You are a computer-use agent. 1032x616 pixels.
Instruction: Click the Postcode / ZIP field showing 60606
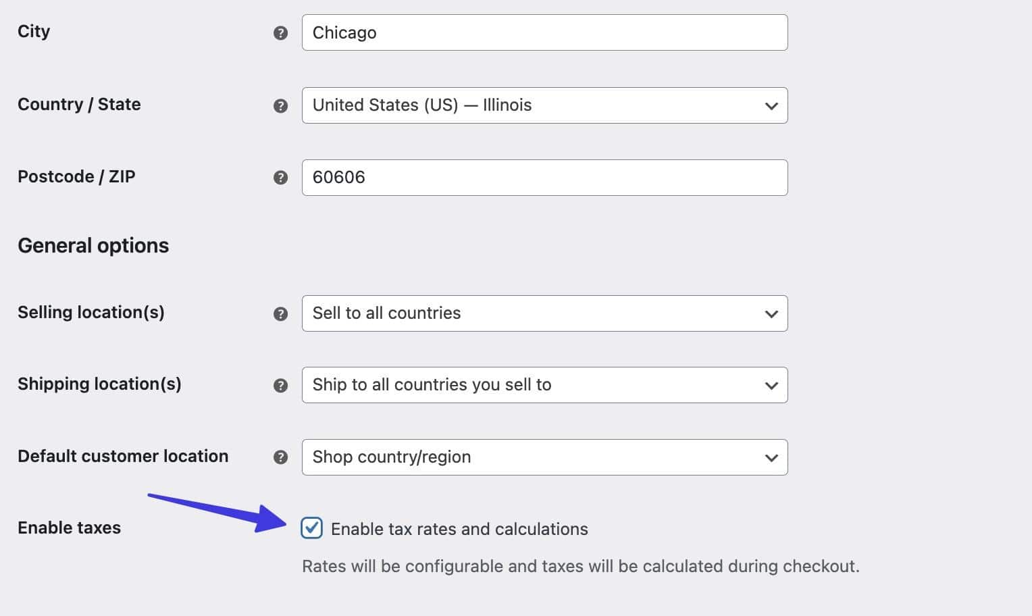544,177
